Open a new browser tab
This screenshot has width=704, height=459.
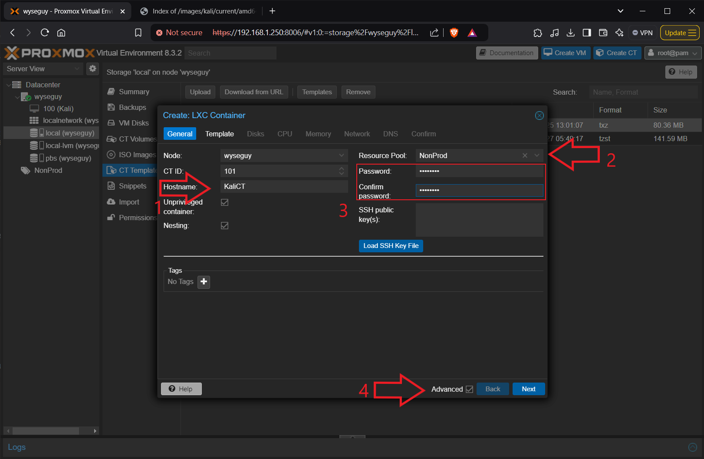(272, 11)
